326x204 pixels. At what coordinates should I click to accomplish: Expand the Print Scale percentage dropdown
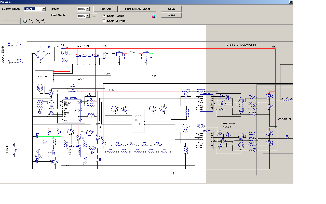88,16
